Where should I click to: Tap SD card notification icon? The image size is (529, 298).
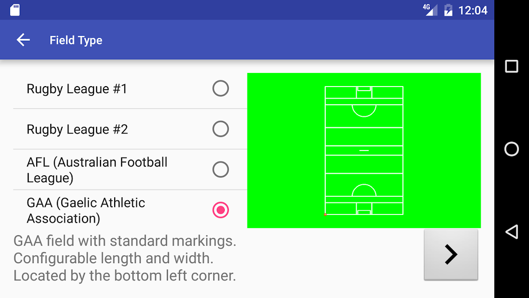(x=15, y=10)
